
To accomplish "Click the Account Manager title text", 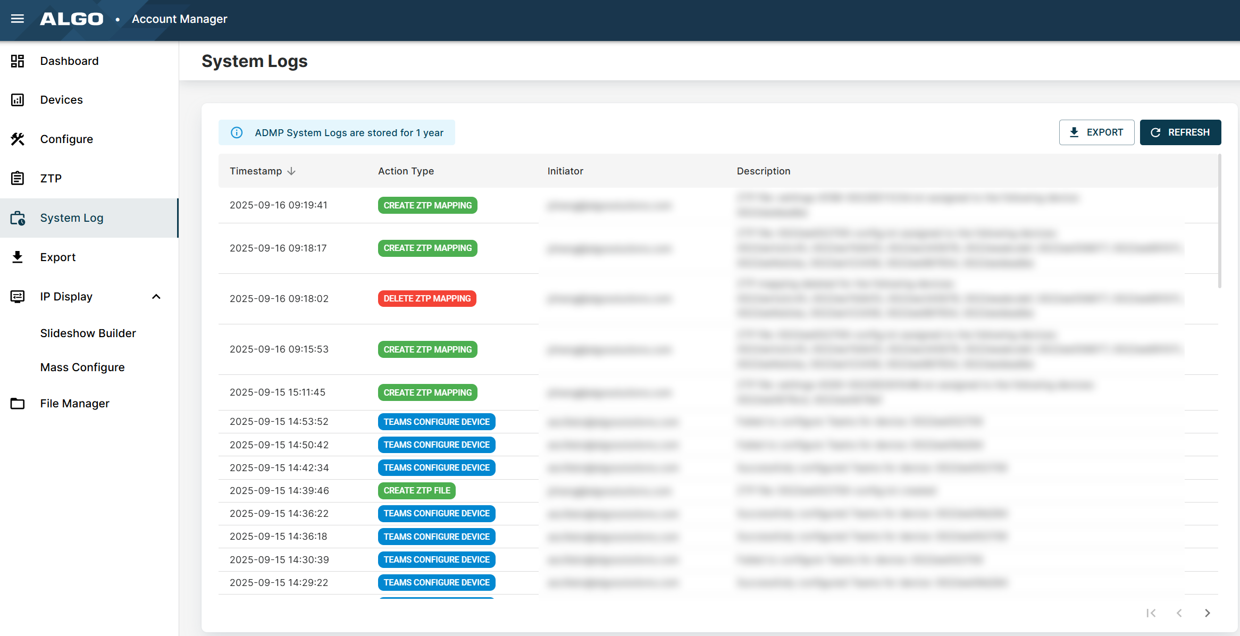I will tap(180, 19).
